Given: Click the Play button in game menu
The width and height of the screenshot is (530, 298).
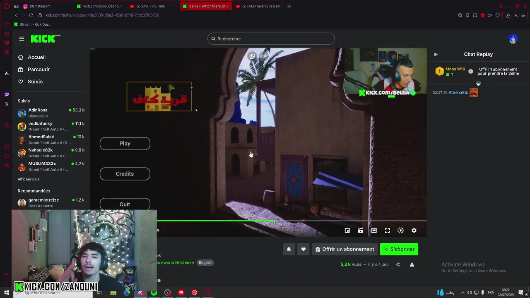Looking at the screenshot, I should pyautogui.click(x=125, y=144).
